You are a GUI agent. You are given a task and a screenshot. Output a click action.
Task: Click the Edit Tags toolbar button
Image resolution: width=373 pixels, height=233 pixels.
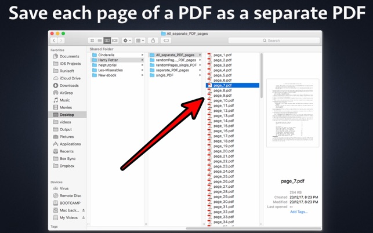coord(166,41)
